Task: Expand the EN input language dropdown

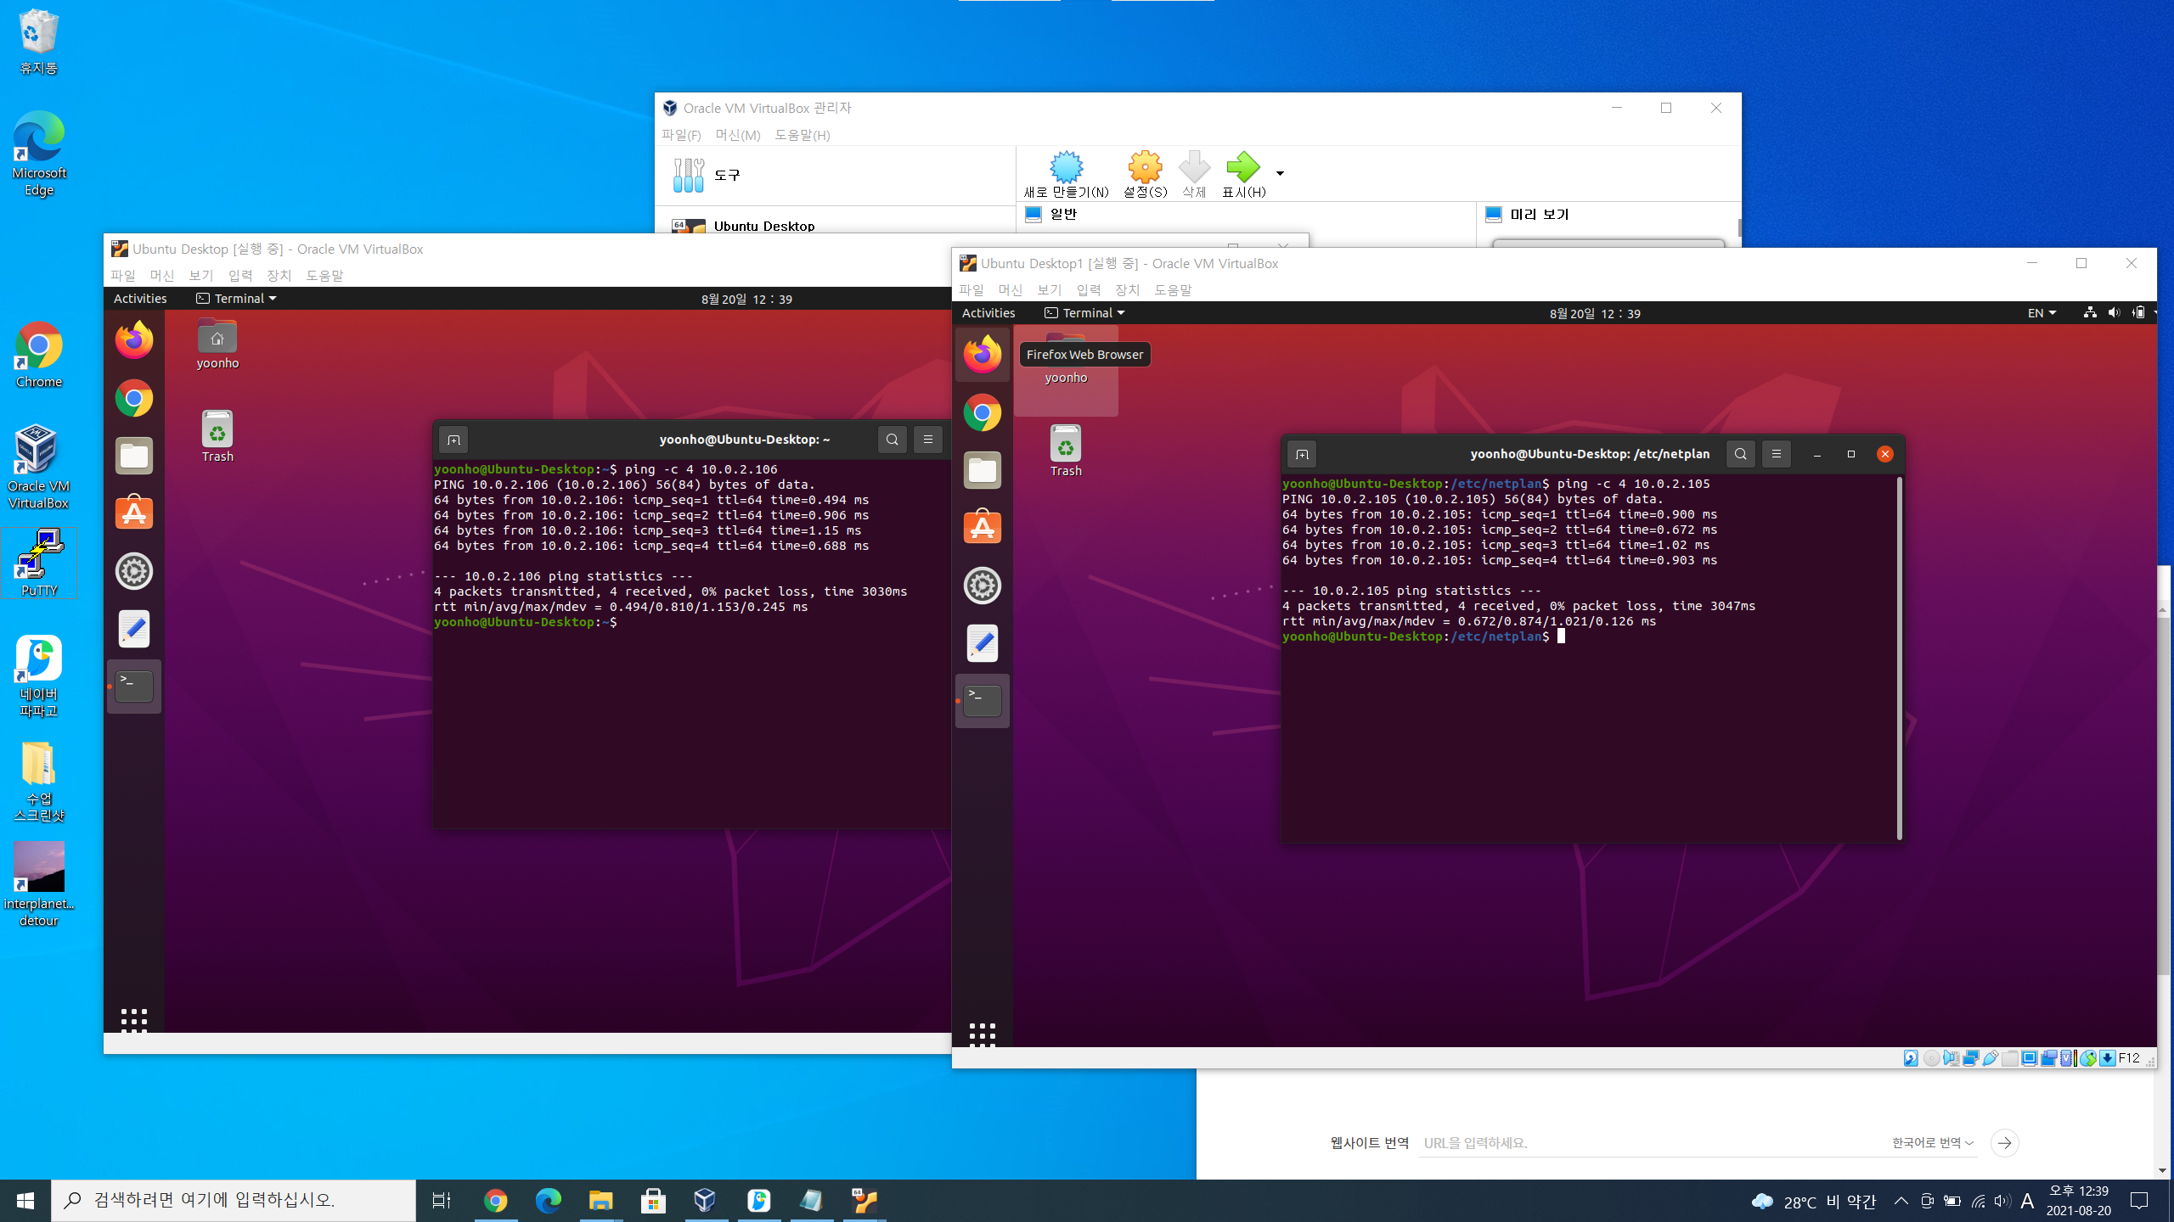Action: tap(2042, 313)
